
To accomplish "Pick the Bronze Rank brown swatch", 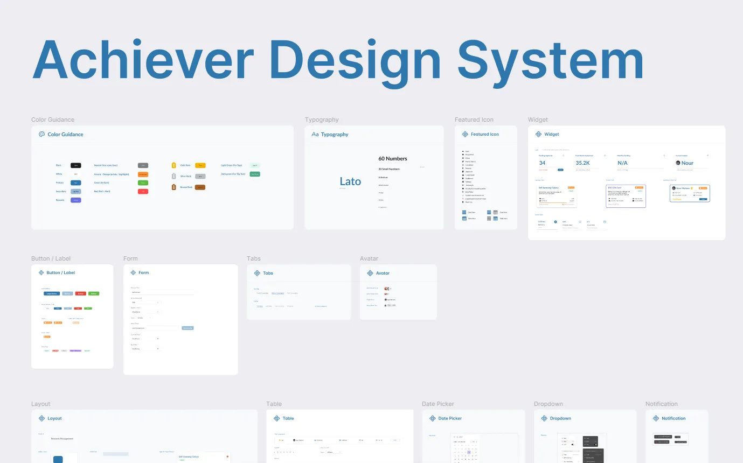I will click(200, 187).
